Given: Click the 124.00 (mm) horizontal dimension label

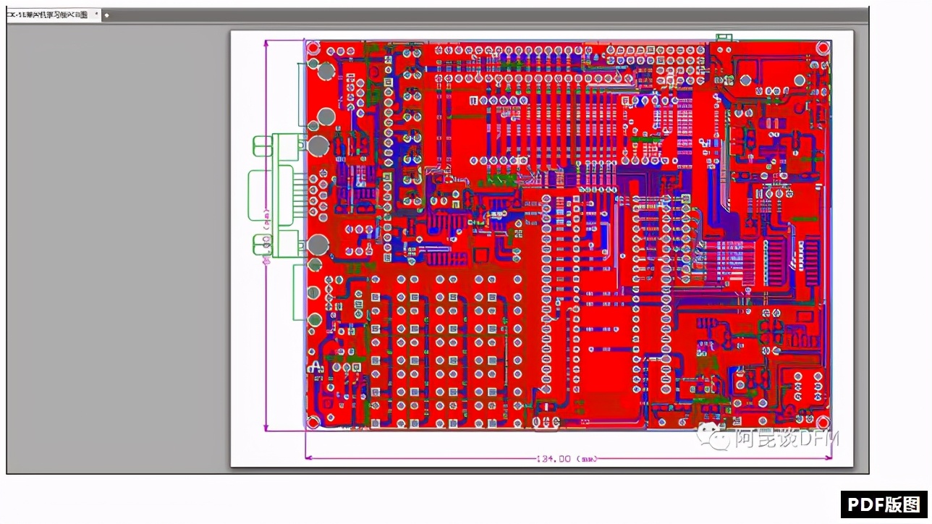Looking at the screenshot, I should tap(567, 458).
